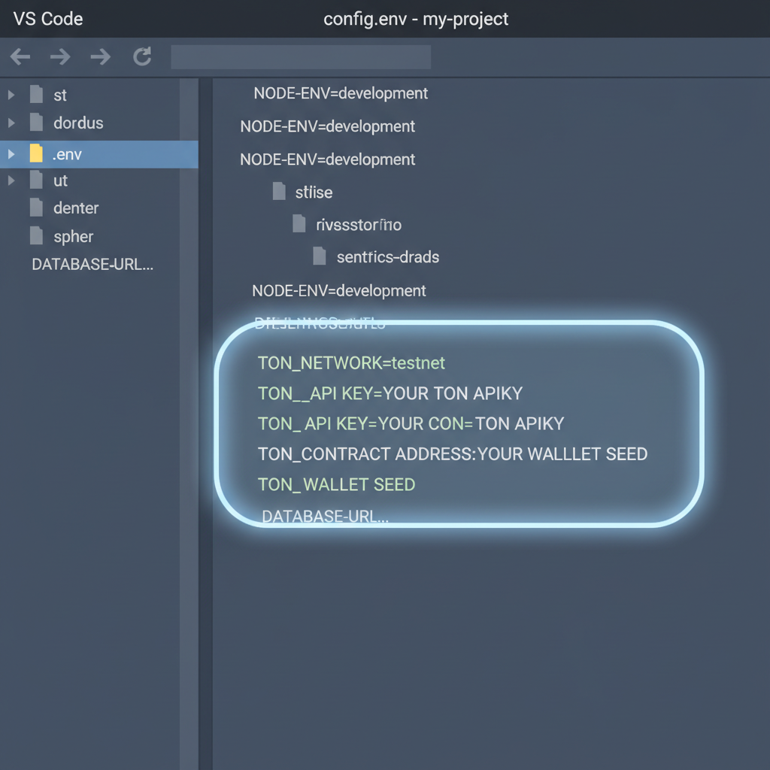Click the back navigation arrow
The image size is (770, 770).
click(20, 56)
